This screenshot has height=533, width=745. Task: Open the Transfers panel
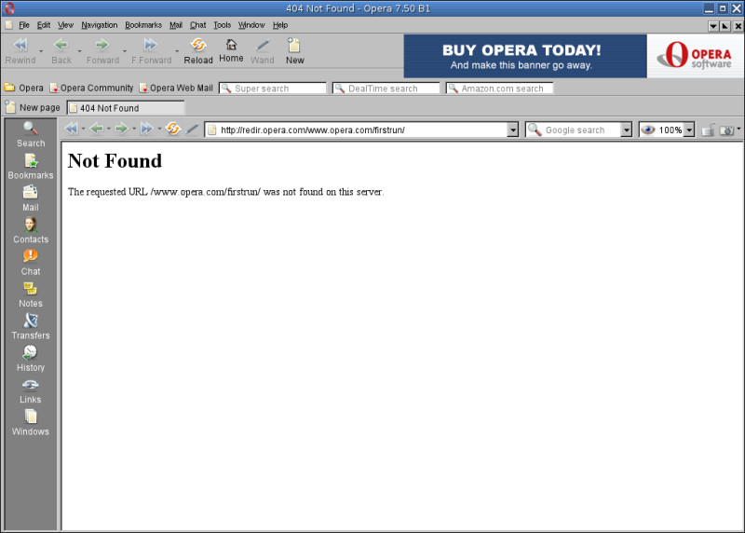[31, 326]
